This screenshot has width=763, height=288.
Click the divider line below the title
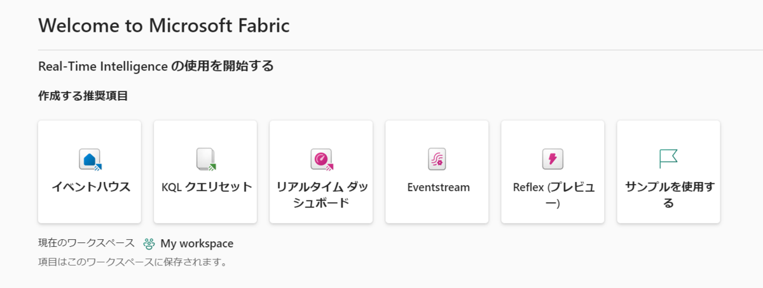tap(400, 49)
